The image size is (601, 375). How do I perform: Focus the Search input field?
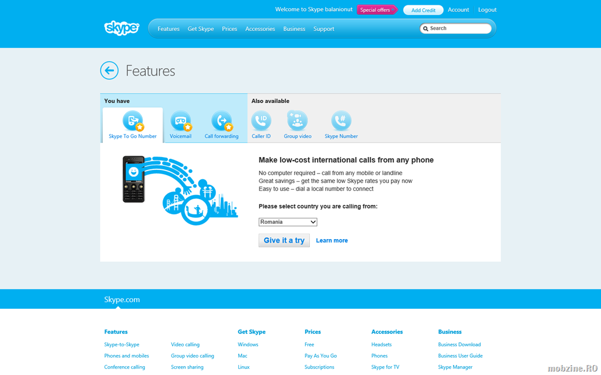coord(455,29)
